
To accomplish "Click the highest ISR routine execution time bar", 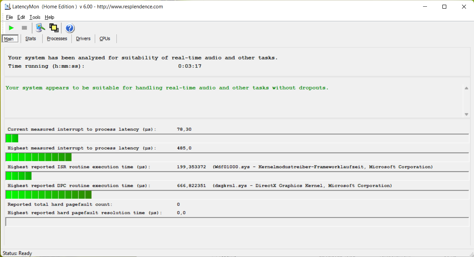I will [x=237, y=176].
